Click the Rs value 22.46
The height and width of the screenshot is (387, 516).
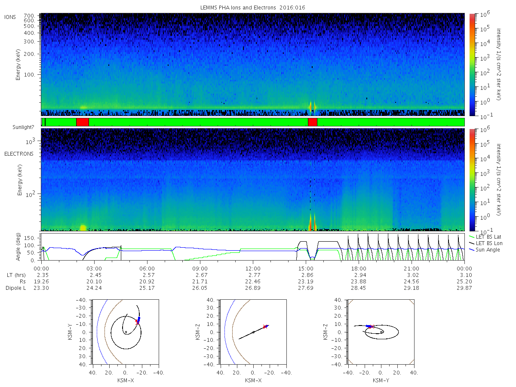click(x=253, y=281)
